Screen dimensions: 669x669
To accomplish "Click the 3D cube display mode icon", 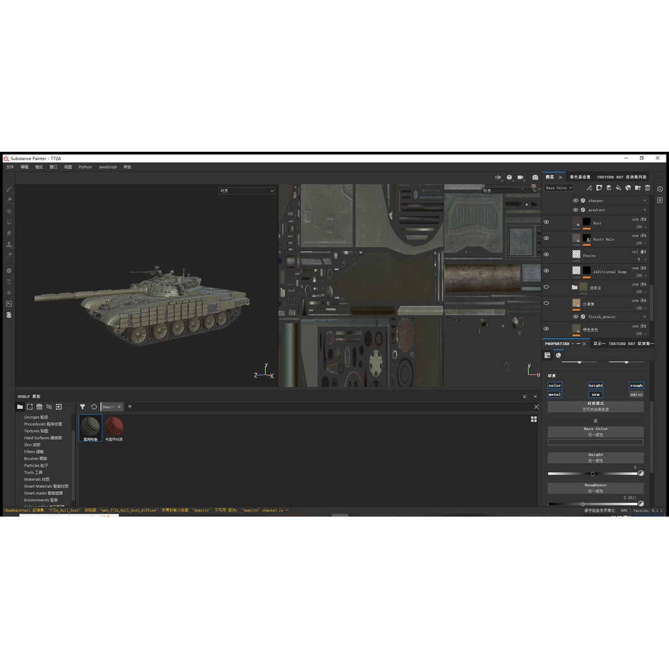I will tap(509, 177).
